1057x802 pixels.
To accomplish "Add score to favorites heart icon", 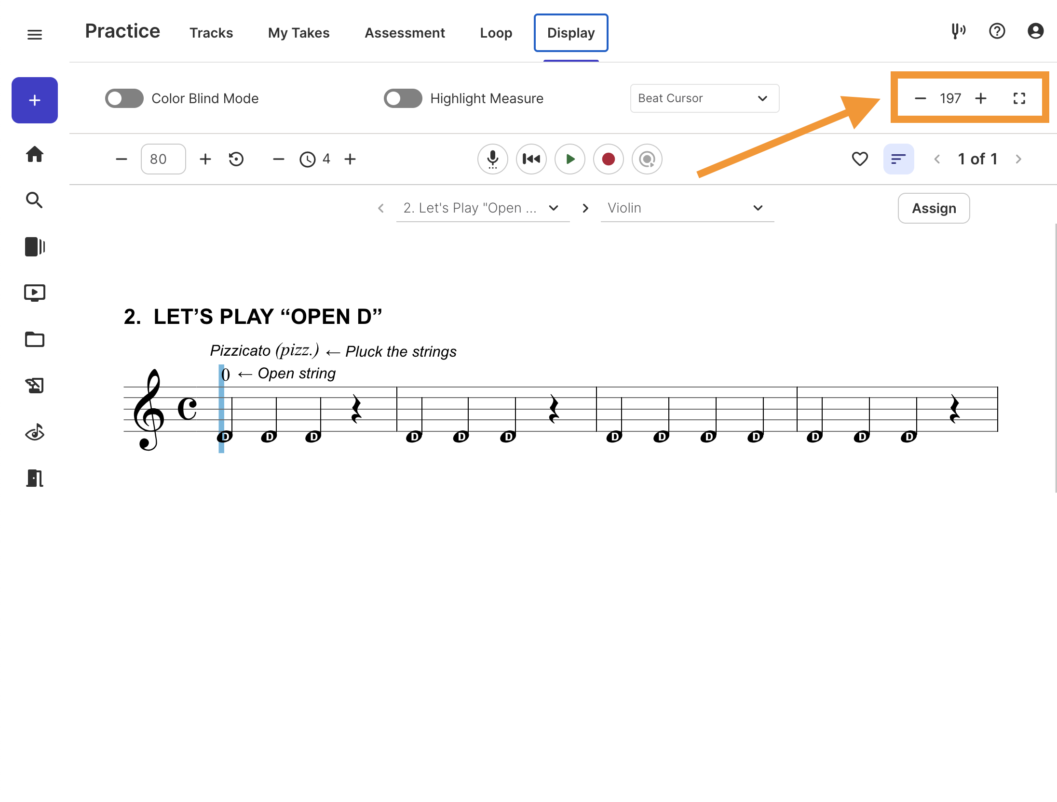I will [x=860, y=159].
